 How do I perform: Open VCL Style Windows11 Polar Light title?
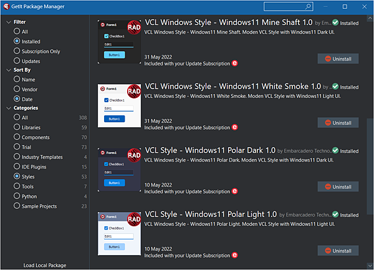[211, 214]
